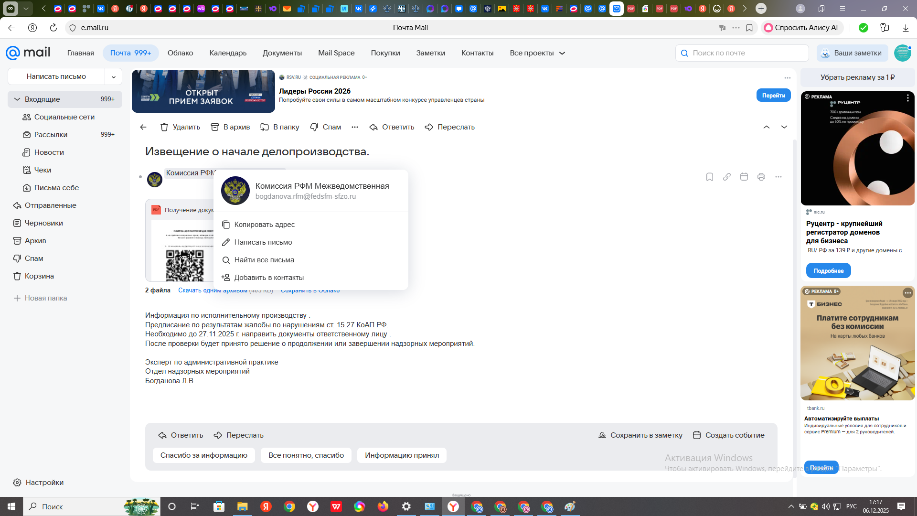Click the link icon next to the bookmark

pyautogui.click(x=727, y=177)
